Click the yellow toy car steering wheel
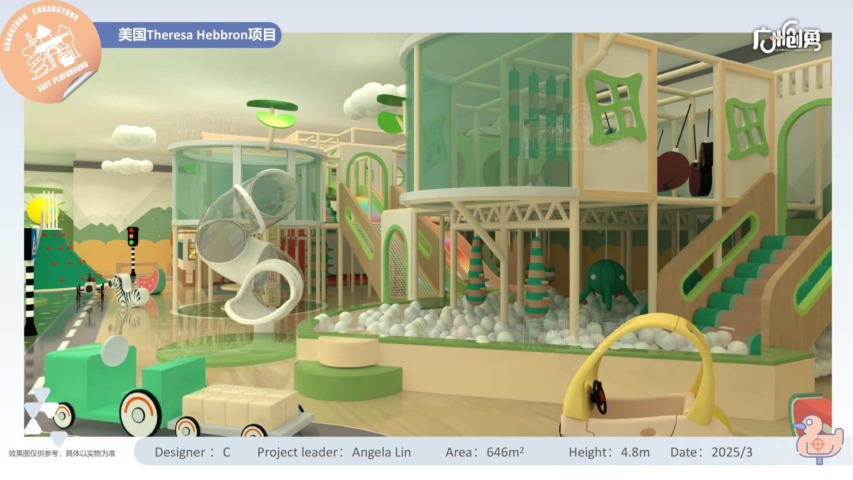853x480 pixels. coord(598,396)
